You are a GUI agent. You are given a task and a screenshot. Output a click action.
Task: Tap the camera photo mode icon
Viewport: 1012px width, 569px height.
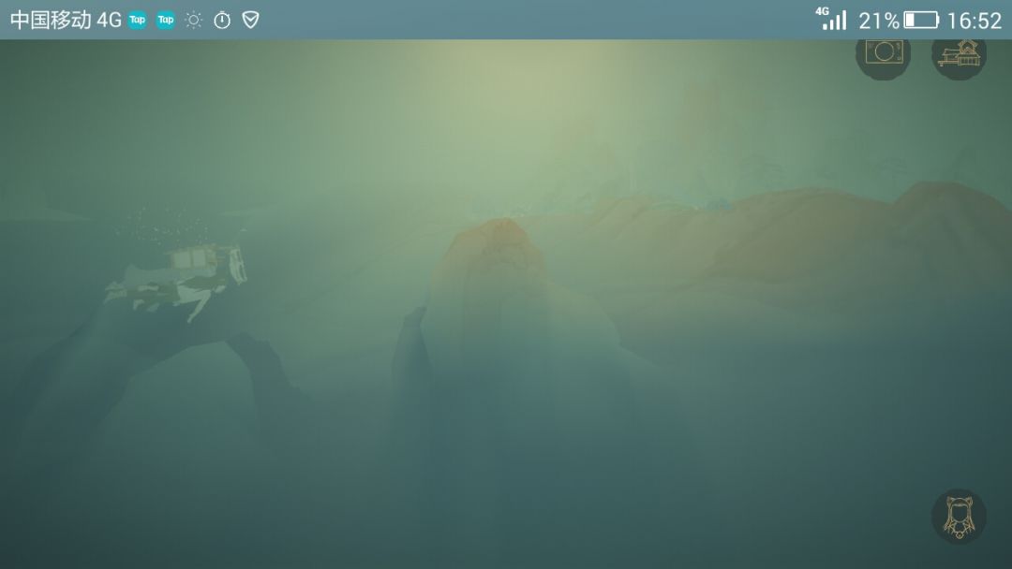point(883,55)
